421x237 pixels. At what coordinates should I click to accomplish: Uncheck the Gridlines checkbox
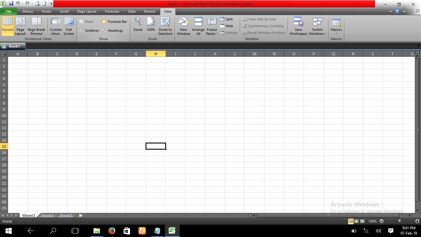click(81, 31)
